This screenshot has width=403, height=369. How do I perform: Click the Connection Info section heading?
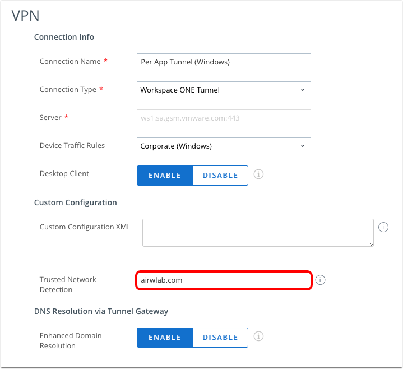(x=64, y=37)
